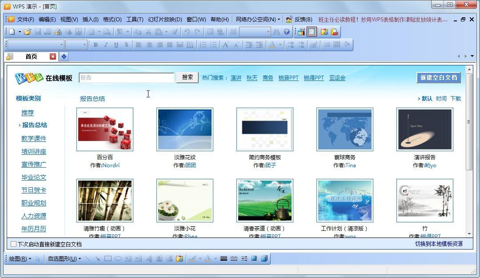Expand the 绘图(R) drawing menu
Image resolution: width=480 pixels, height=278 pixels.
20,259
